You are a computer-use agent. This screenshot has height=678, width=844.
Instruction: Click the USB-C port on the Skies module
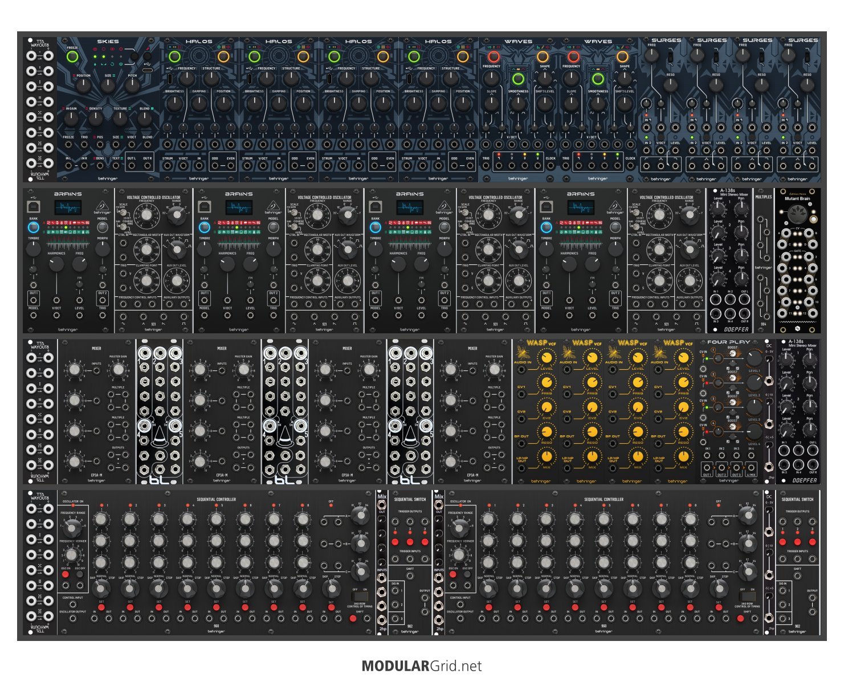click(146, 70)
